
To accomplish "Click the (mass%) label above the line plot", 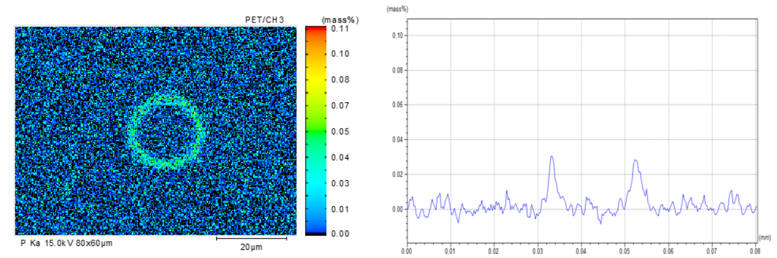I will [397, 9].
